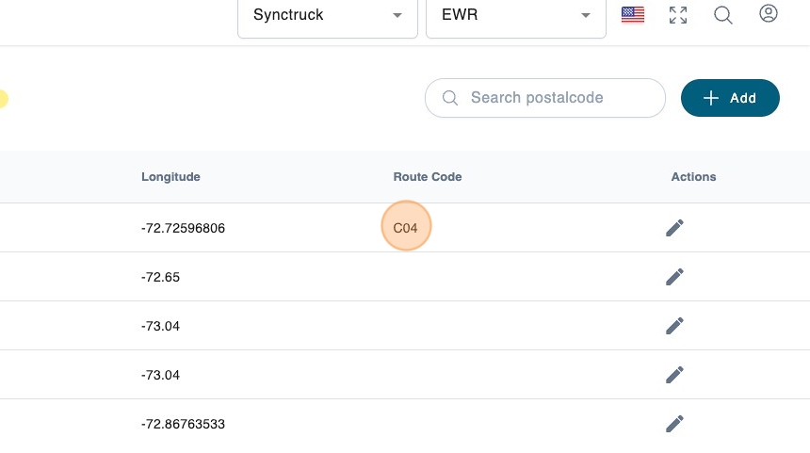Click the longitude value -72.72596806
This screenshot has width=810, height=453.
click(183, 228)
